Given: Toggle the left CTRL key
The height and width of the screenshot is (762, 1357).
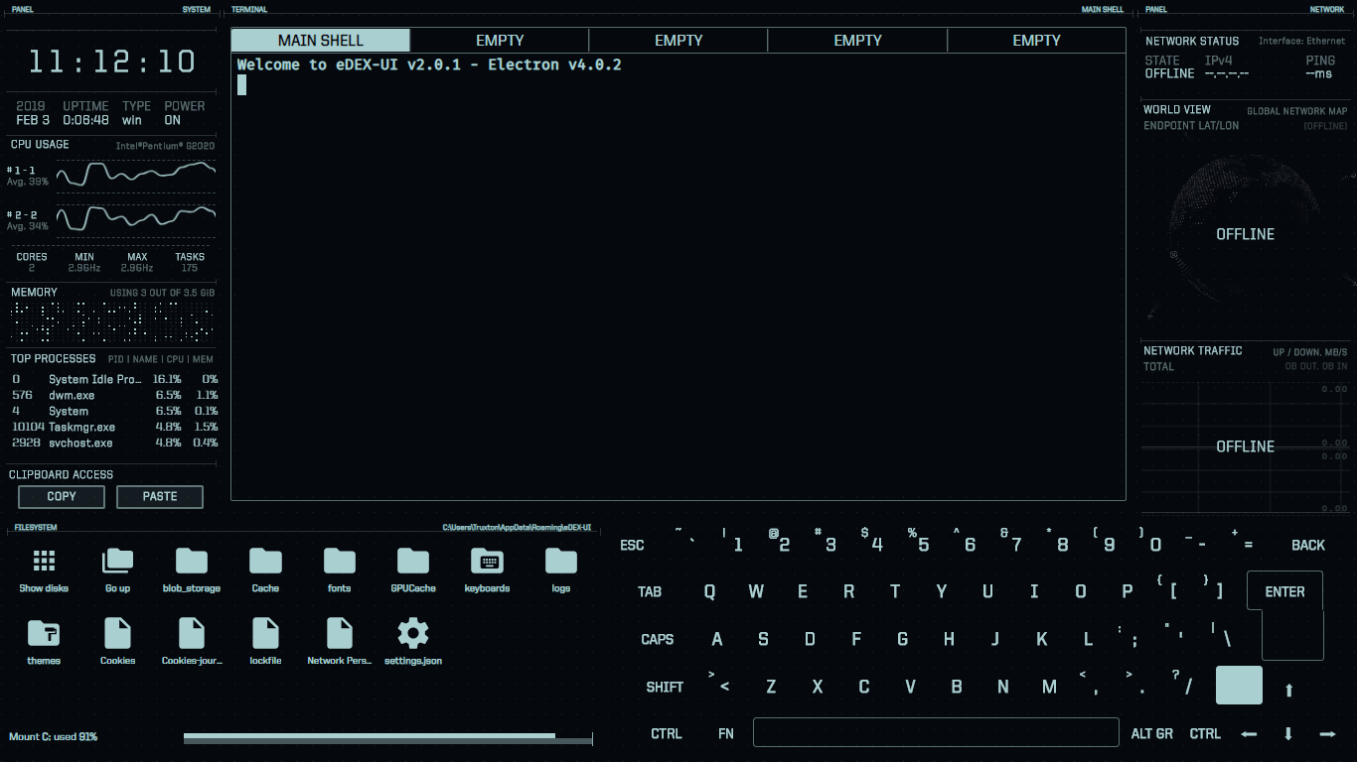Looking at the screenshot, I should click(667, 733).
